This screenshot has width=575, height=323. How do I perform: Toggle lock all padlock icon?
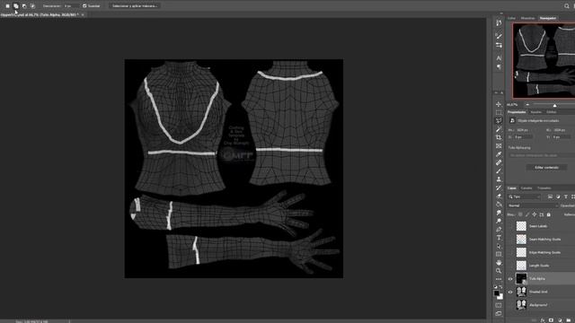[549, 214]
